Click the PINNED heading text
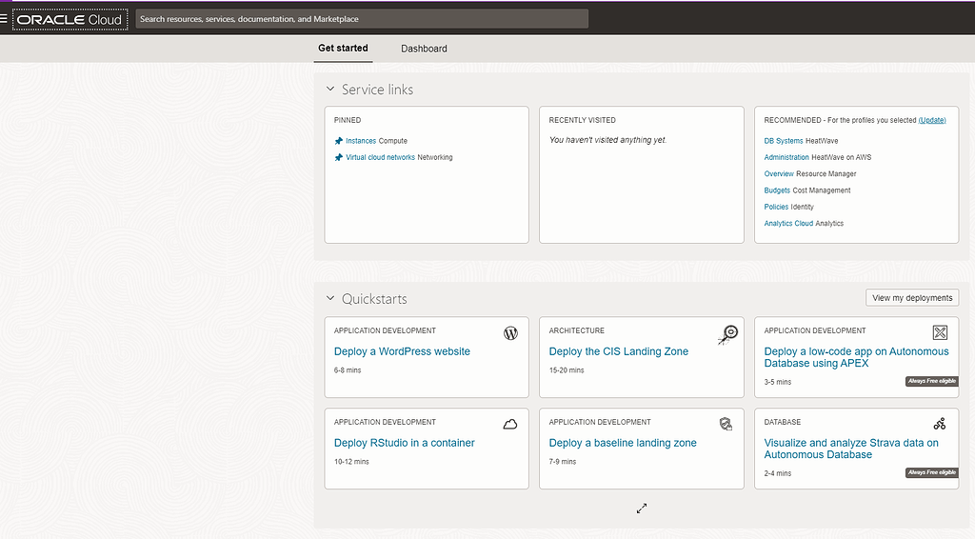This screenshot has height=539, width=975. (347, 120)
